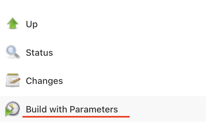Screen dimensions: 206x123
Task: Choose the Up sidebar menu entry
Action: click(x=103, y=24)
